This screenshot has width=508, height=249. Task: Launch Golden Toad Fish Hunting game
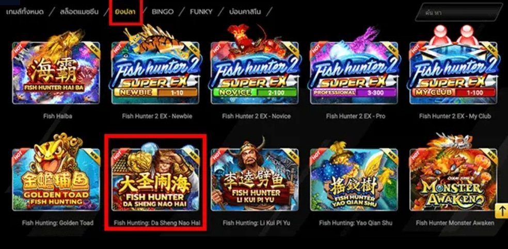coord(56,179)
